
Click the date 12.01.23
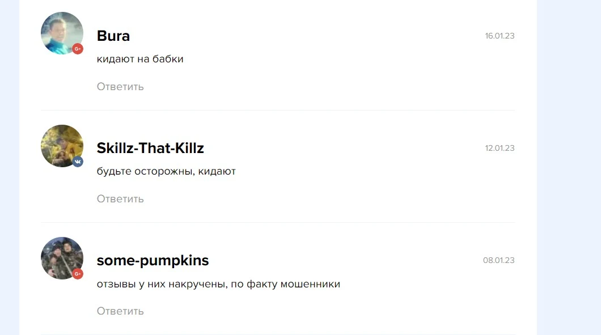[500, 148]
